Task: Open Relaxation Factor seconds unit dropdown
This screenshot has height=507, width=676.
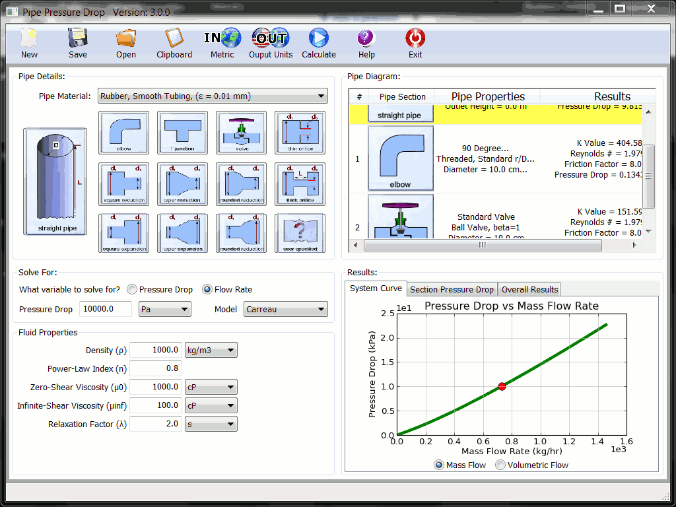Action: [x=211, y=424]
